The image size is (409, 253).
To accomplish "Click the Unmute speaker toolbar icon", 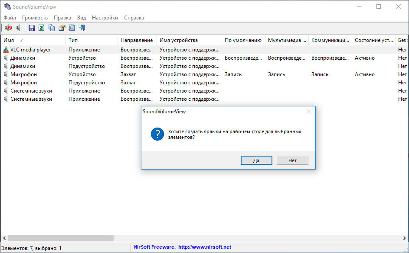I will (18, 28).
